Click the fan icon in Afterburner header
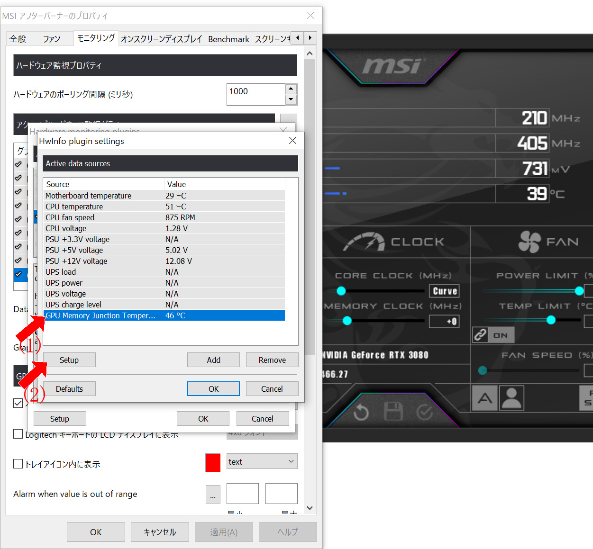This screenshot has width=593, height=549. pos(529,242)
